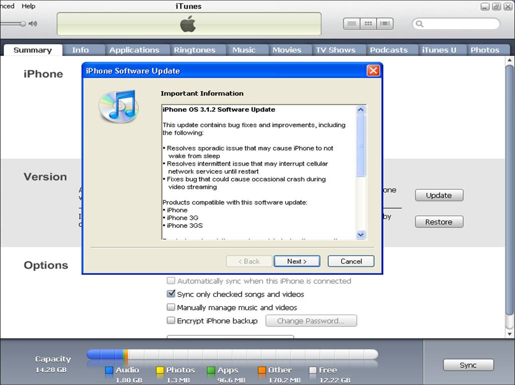This screenshot has height=385, width=515.
Task: Click the iTunes music disc icon in dialog
Action: [x=119, y=106]
